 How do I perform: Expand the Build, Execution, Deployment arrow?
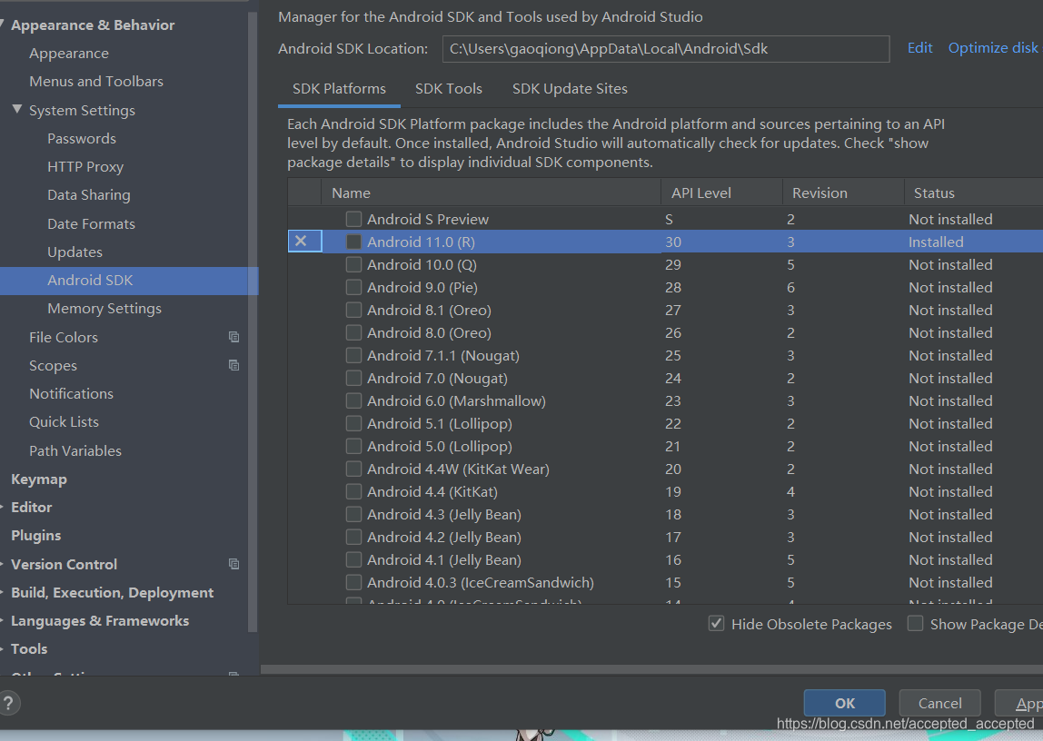click(3, 592)
